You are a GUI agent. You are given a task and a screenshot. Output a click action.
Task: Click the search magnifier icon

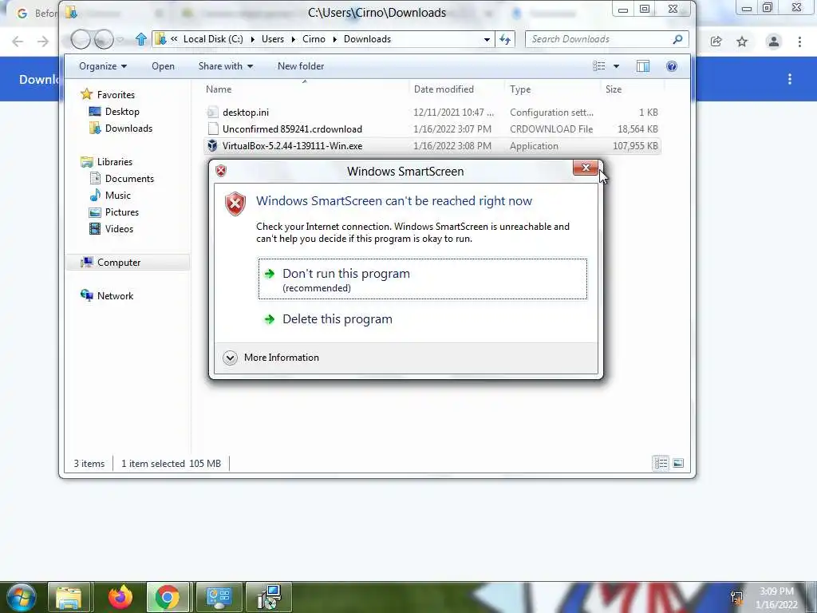[677, 39]
